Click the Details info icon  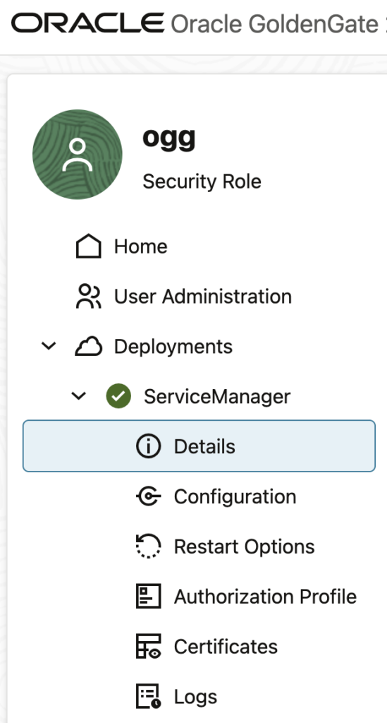[148, 446]
